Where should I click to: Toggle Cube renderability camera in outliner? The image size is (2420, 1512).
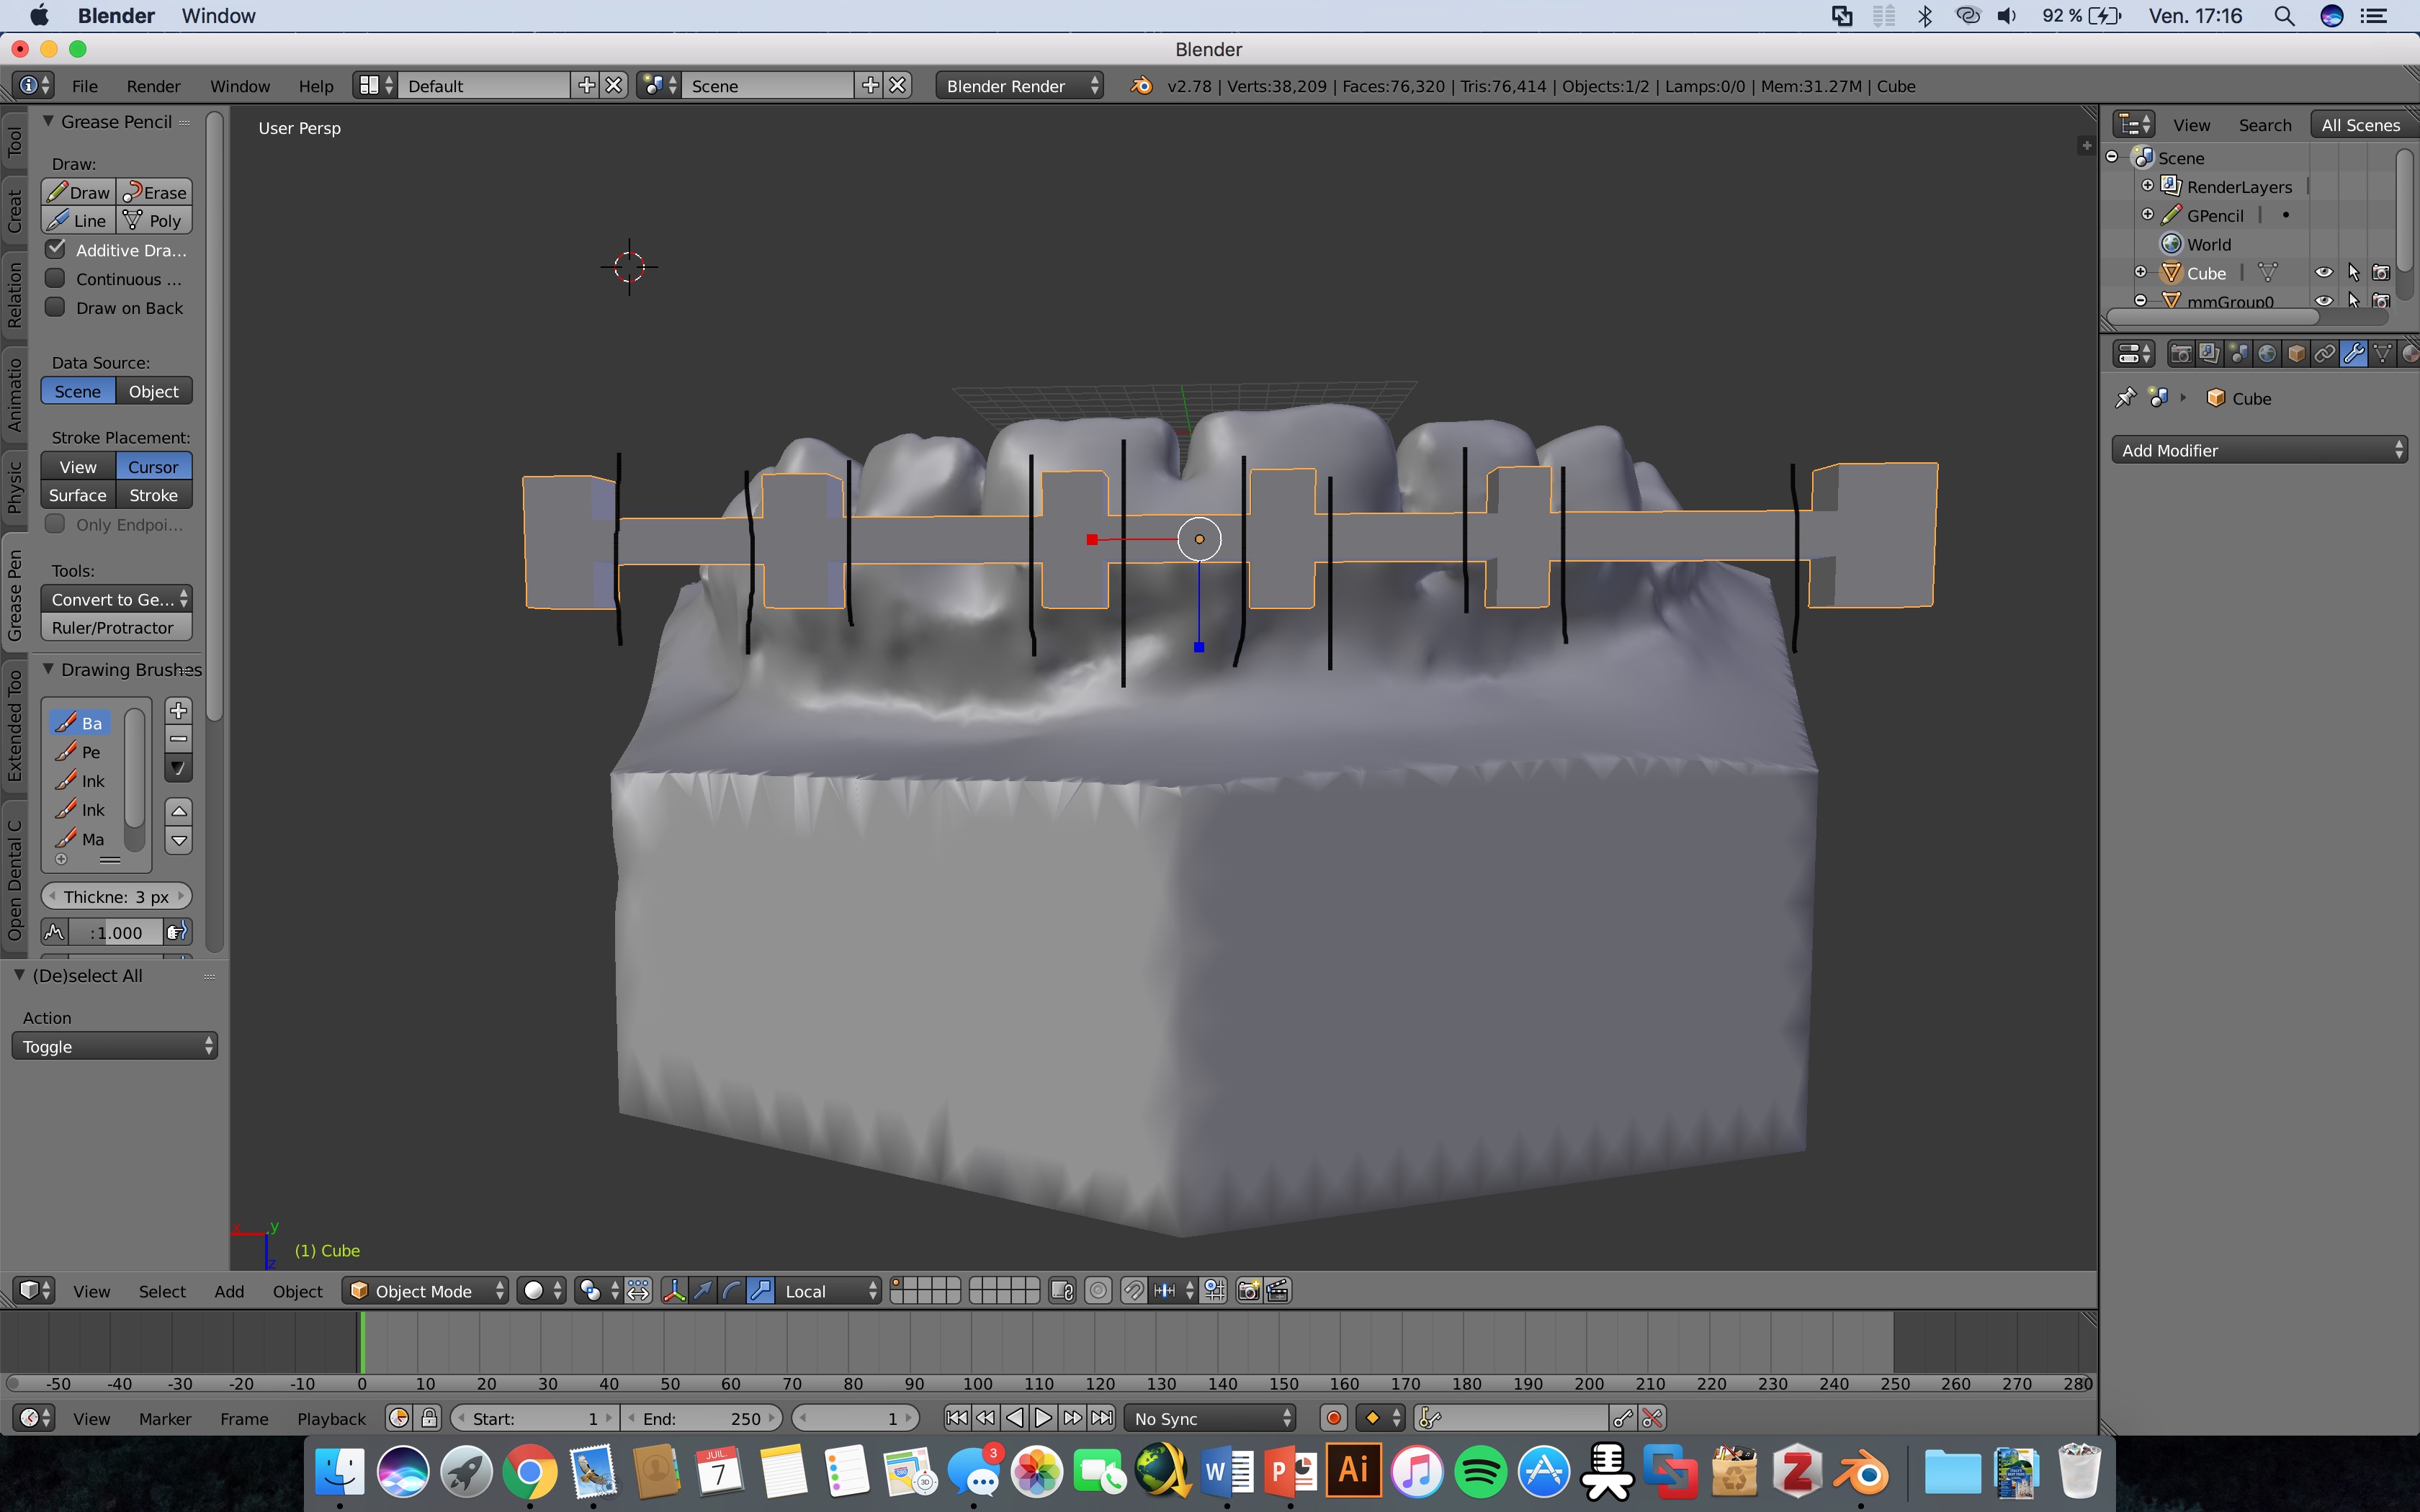pyautogui.click(x=2381, y=272)
